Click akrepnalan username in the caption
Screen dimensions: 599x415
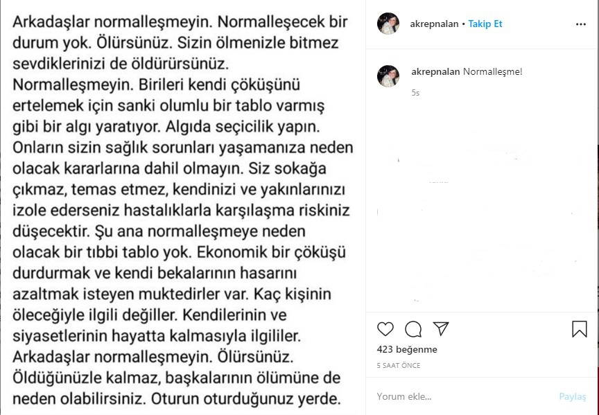coord(435,72)
